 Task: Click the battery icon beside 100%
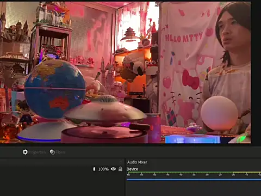pyautogui.click(x=94, y=169)
